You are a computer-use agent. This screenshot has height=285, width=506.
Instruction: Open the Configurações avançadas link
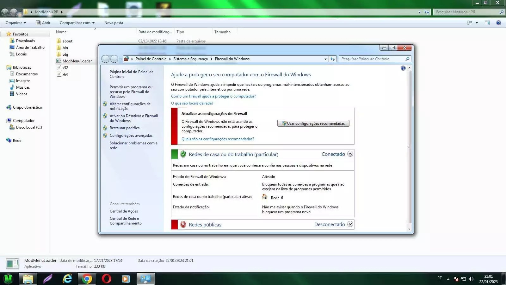[131, 136]
